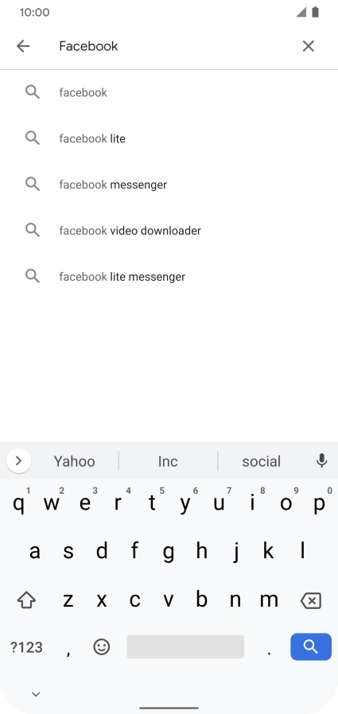Tap search icon beside facebook messenger
The height and width of the screenshot is (714, 338).
point(33,184)
